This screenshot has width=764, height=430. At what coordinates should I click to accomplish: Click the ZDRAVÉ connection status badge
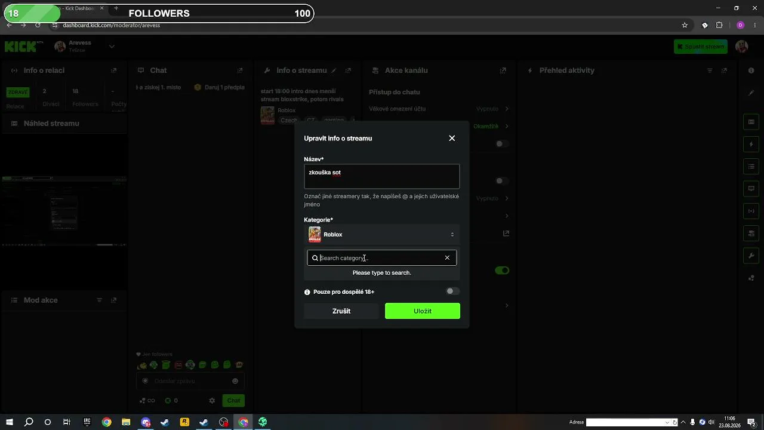18,92
